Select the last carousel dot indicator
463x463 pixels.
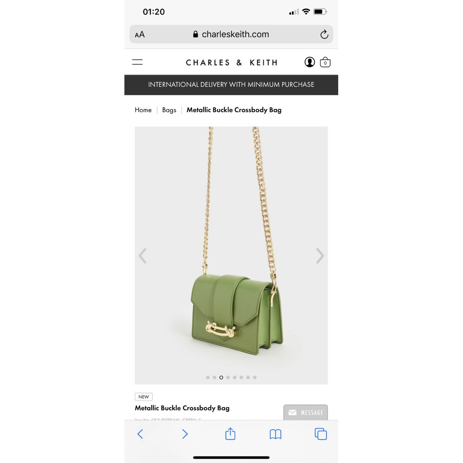coord(255,378)
